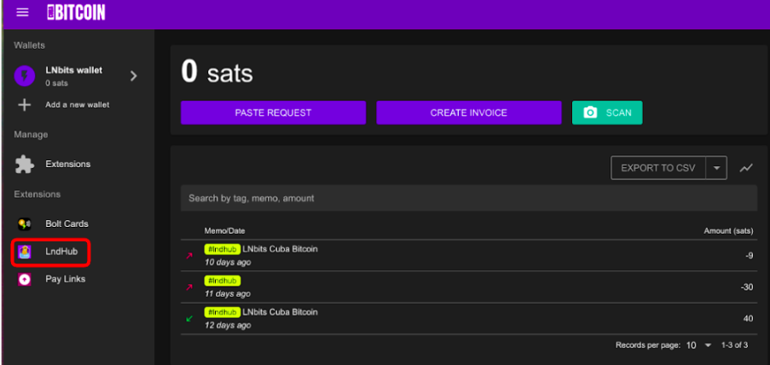770x365 pixels.
Task: Open records per page dropdown
Action: pyautogui.click(x=698, y=345)
